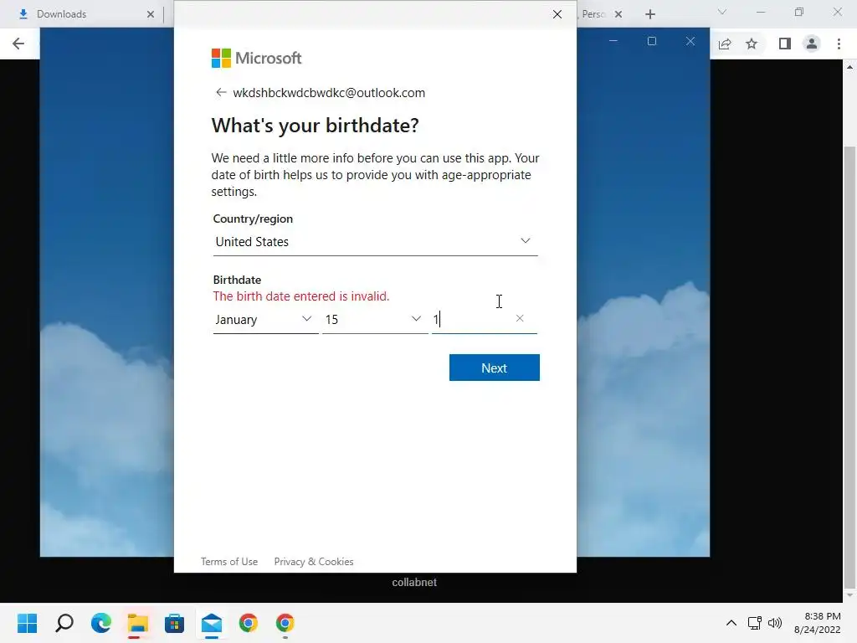Open the tab search chevron in Chrome
The height and width of the screenshot is (643, 857).
coord(722,12)
